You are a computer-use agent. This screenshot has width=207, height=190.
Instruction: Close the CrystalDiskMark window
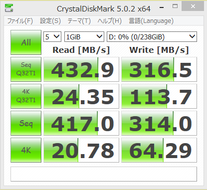[193, 6]
